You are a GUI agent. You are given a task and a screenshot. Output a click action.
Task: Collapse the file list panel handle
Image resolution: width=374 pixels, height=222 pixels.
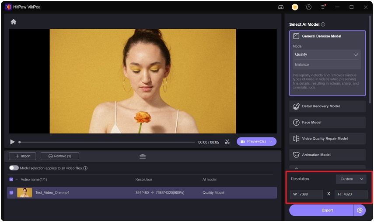143,156
